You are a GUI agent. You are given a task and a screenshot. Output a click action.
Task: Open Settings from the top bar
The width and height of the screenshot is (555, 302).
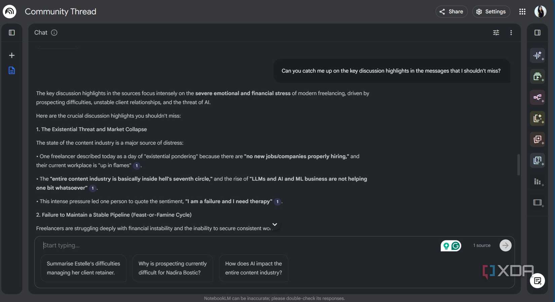click(491, 11)
